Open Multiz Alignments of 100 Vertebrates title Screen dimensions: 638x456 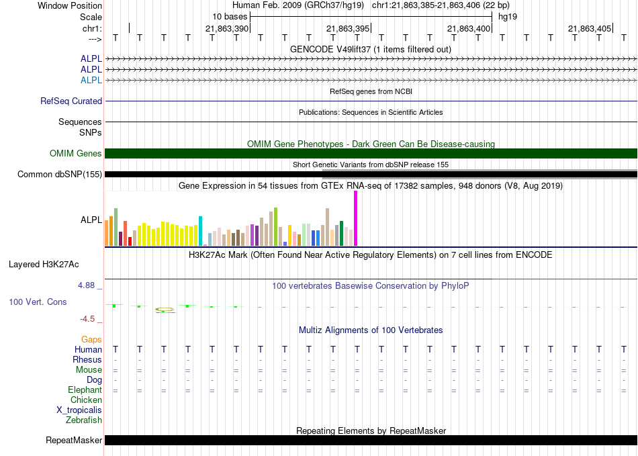click(371, 330)
